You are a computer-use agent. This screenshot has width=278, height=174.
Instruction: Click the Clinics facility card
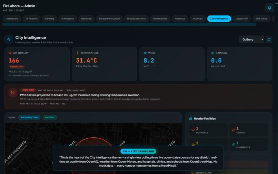tap(249, 130)
